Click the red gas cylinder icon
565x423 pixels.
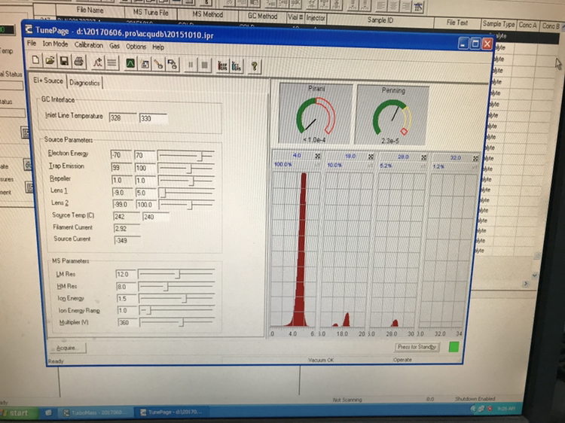pos(223,66)
